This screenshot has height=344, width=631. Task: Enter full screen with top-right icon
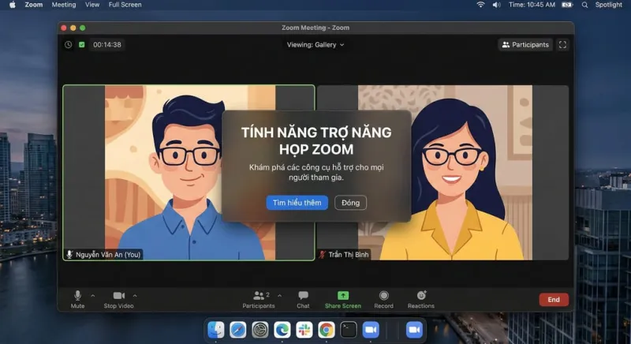[562, 45]
